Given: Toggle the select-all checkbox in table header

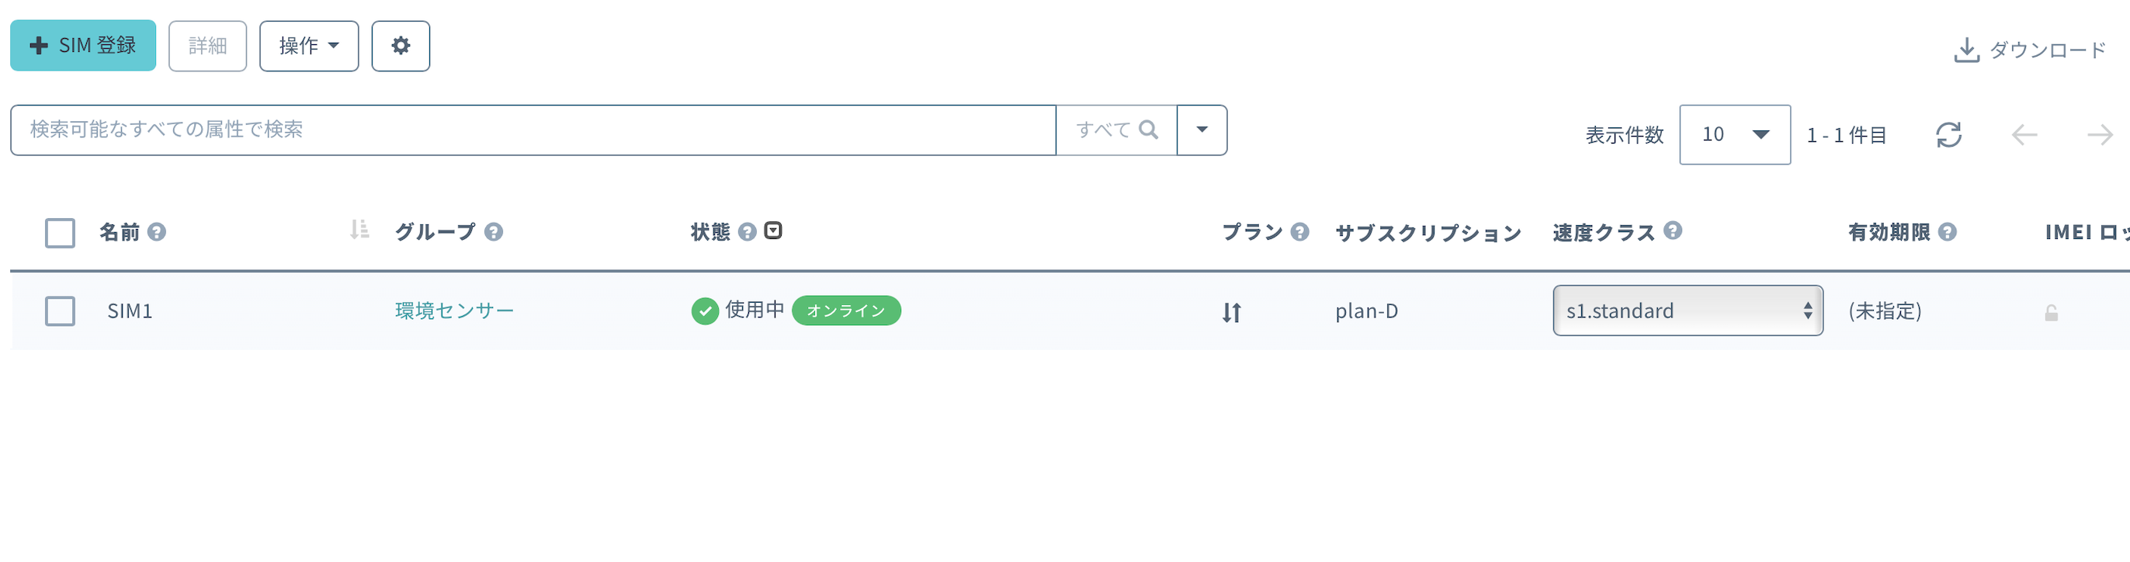Looking at the screenshot, I should click(x=61, y=233).
